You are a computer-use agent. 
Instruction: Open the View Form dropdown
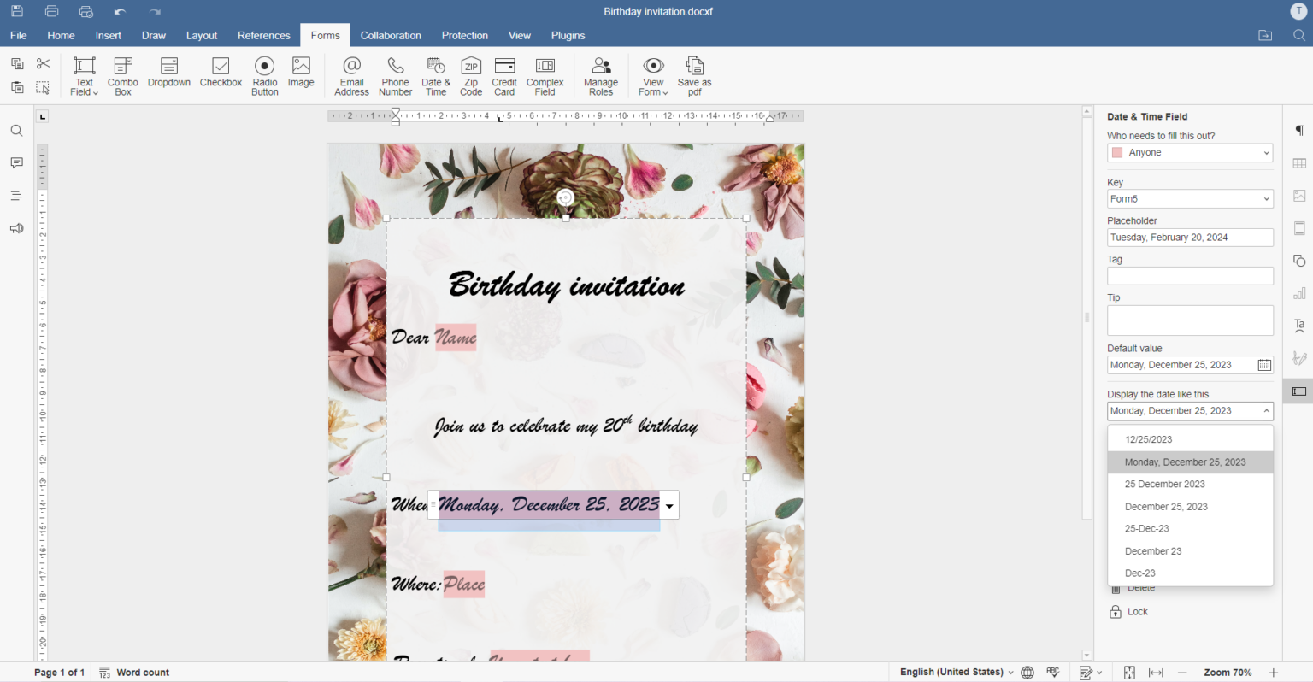click(x=653, y=75)
